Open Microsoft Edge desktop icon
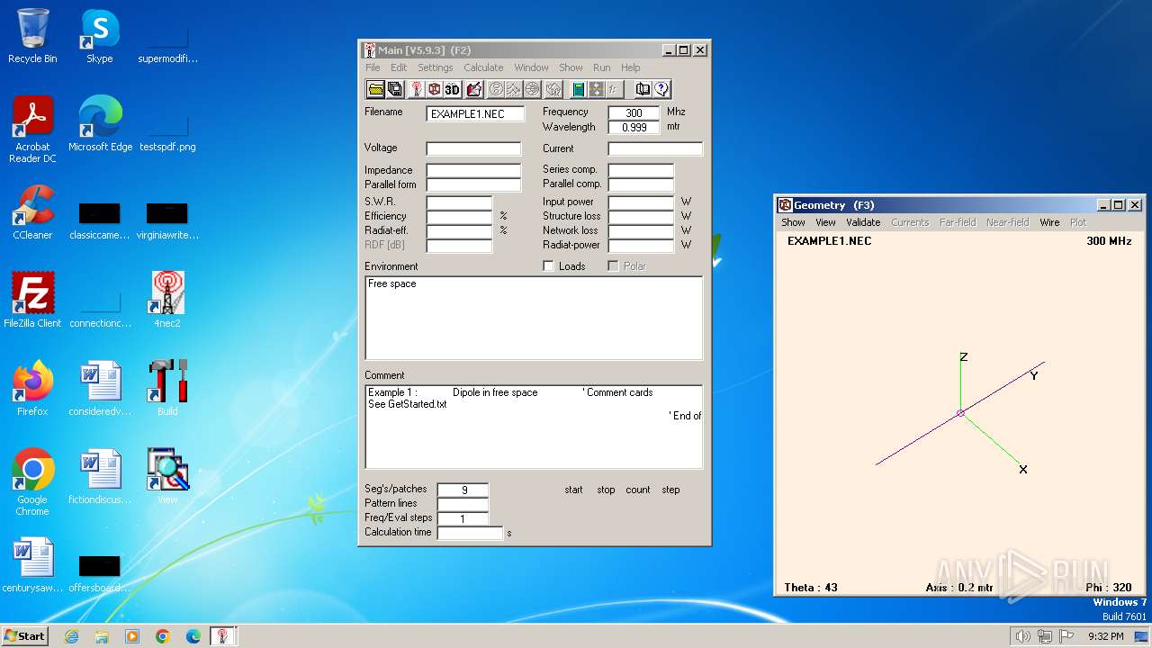The image size is (1152, 648). coord(100,124)
